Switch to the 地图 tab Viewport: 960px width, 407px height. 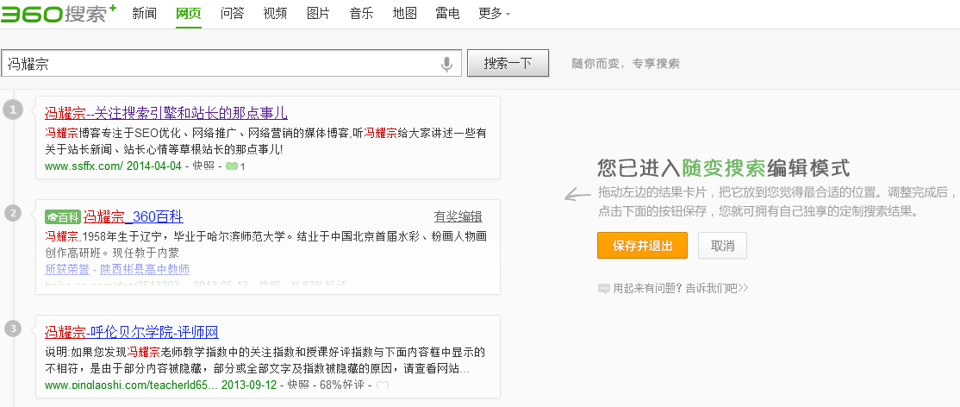[x=405, y=14]
